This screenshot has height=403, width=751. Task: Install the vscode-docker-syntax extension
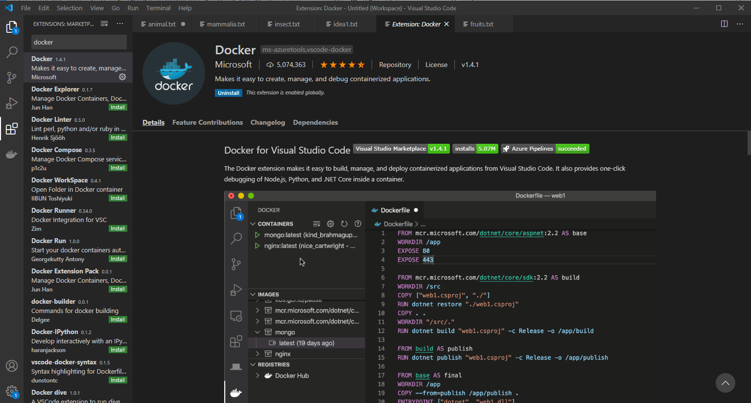pyautogui.click(x=118, y=380)
